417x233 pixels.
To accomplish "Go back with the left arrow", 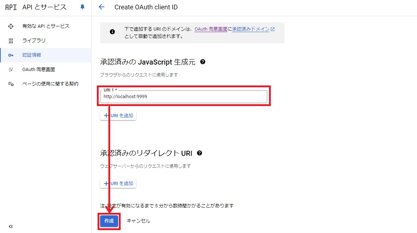I will [x=102, y=7].
